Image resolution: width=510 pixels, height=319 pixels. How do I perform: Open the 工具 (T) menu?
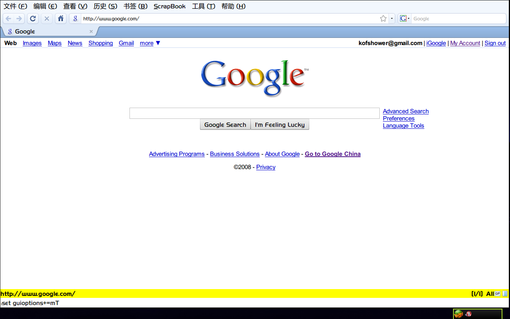(x=204, y=6)
